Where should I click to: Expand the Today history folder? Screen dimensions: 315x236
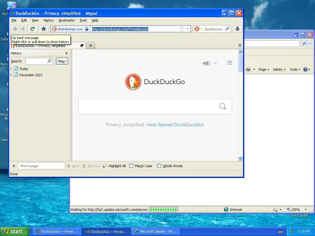(x=11, y=69)
